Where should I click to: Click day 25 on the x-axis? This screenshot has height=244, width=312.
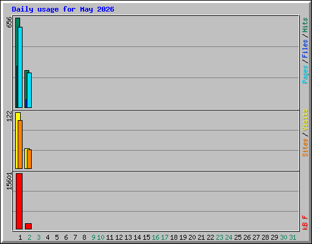238,237
